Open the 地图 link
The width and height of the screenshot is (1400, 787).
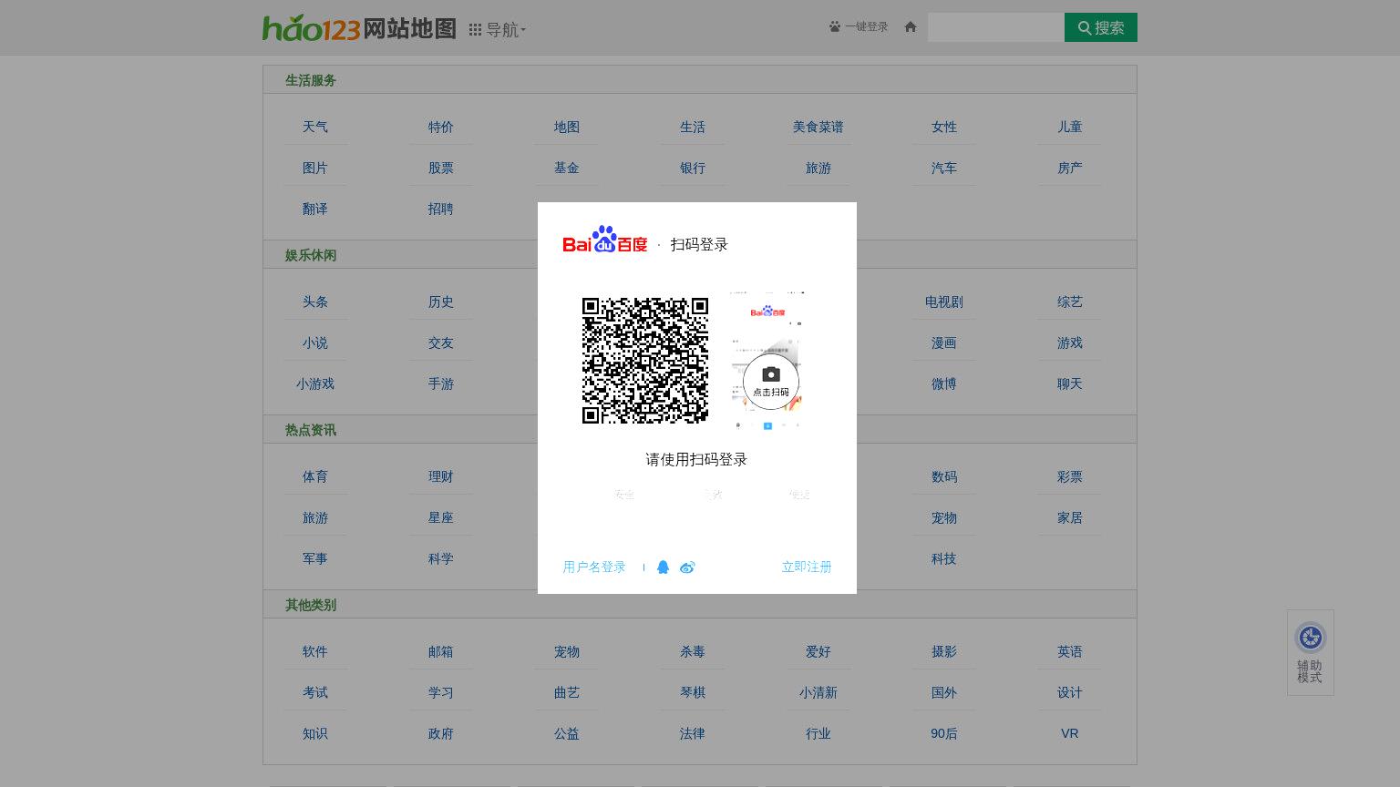567,127
